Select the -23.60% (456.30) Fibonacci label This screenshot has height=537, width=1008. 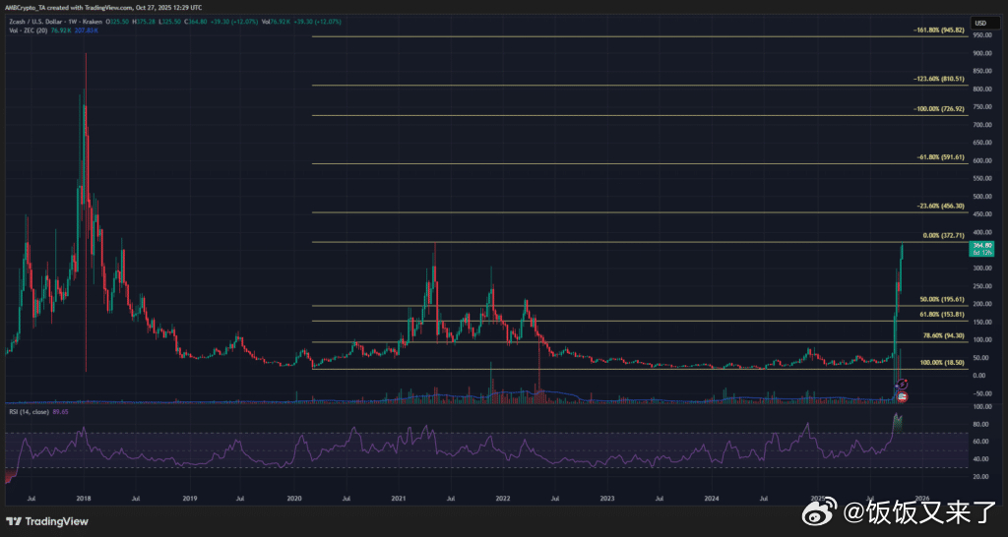pyautogui.click(x=940, y=207)
